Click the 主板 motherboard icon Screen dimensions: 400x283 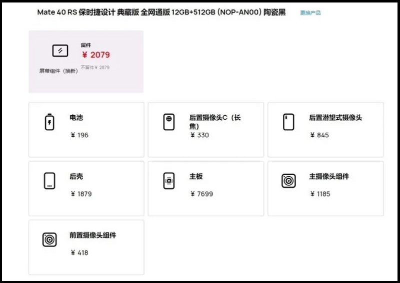pyautogui.click(x=169, y=181)
